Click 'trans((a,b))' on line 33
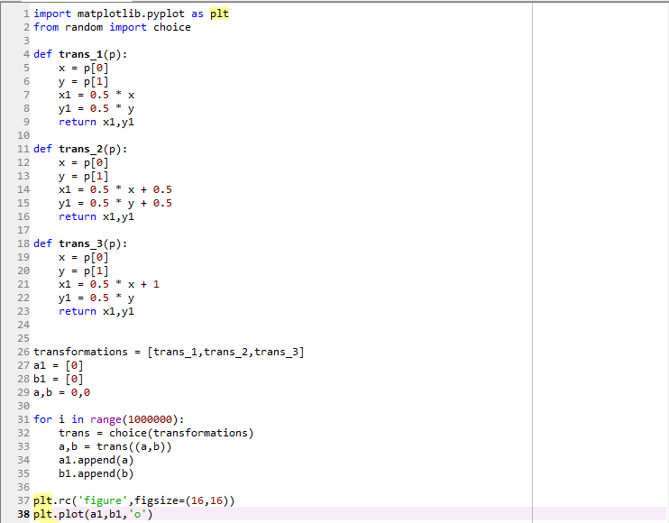 (134, 446)
